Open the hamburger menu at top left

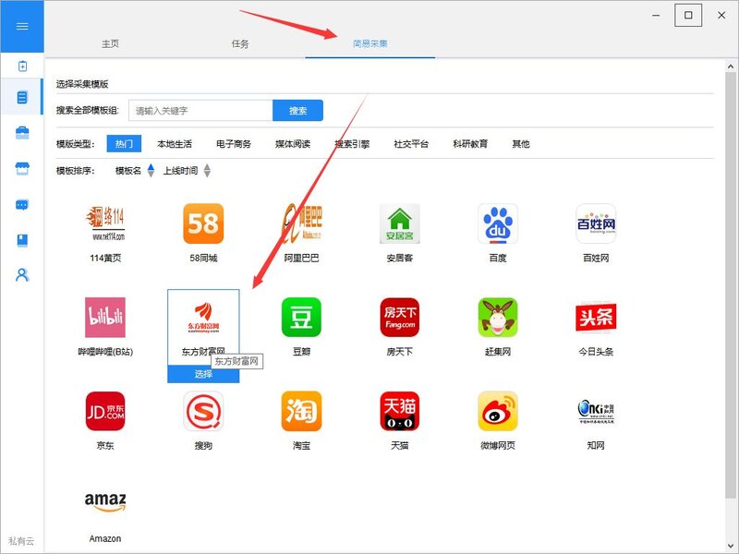[x=22, y=27]
